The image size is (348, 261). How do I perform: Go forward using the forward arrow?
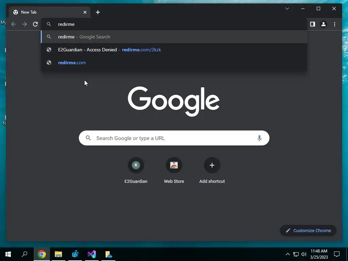[24, 24]
